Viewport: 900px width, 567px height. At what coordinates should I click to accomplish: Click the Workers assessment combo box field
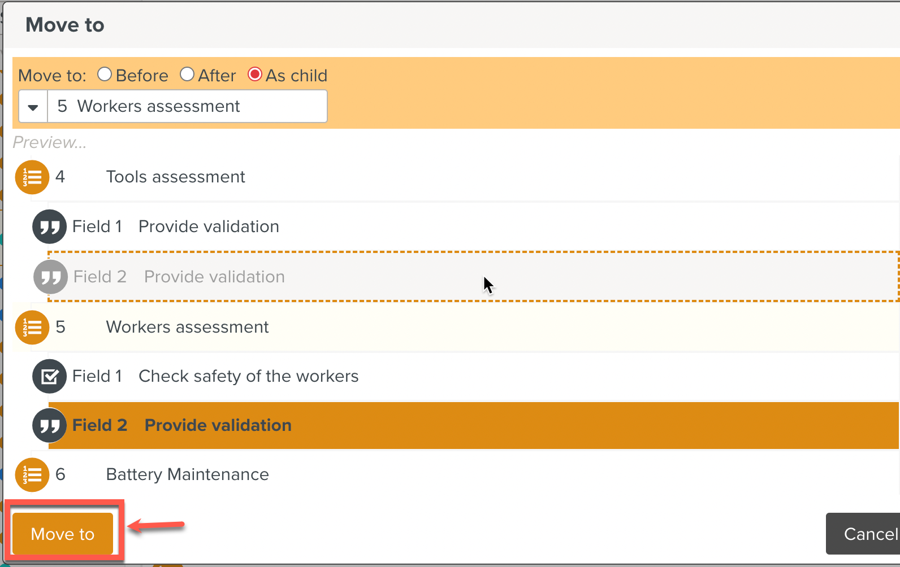(x=187, y=107)
